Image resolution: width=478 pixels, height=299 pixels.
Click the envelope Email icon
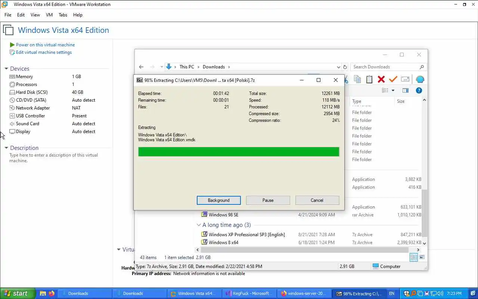(405, 79)
